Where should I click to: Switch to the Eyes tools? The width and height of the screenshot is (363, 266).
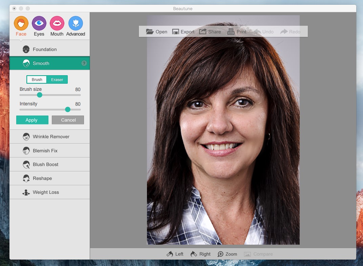(39, 23)
